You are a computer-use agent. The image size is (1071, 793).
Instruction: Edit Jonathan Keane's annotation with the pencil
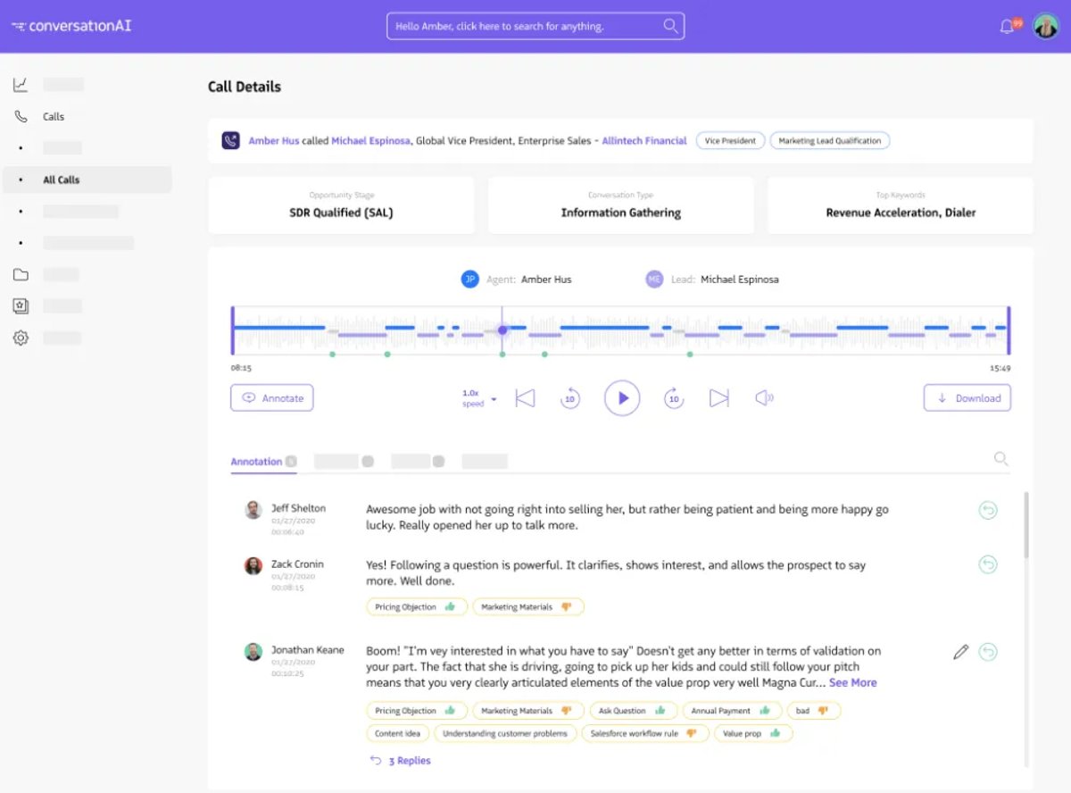[960, 652]
